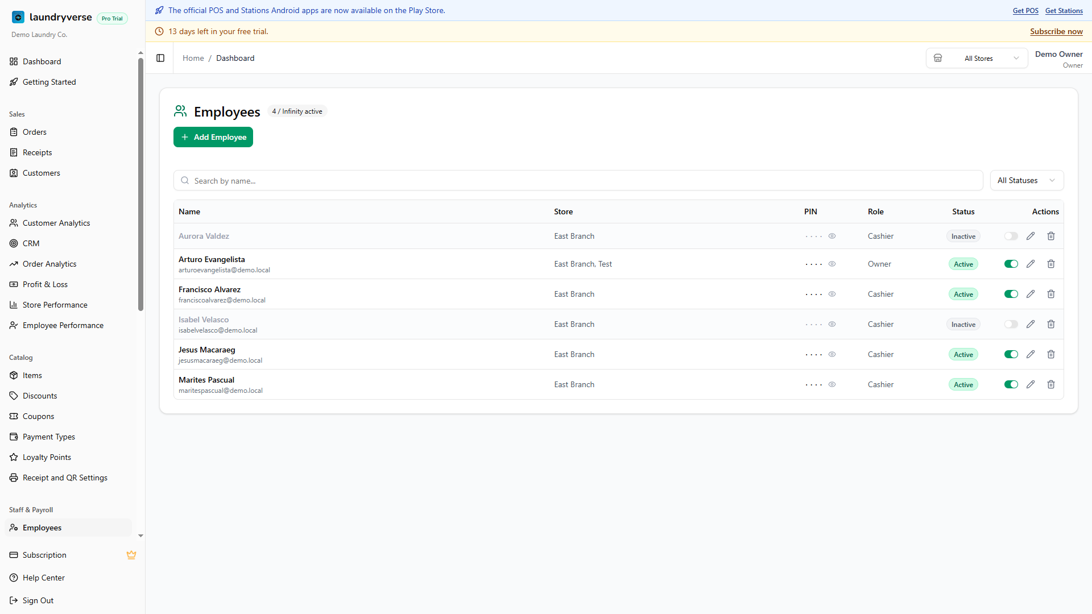This screenshot has width=1092, height=614.
Task: Click Subscribe now link
Action: click(1056, 31)
